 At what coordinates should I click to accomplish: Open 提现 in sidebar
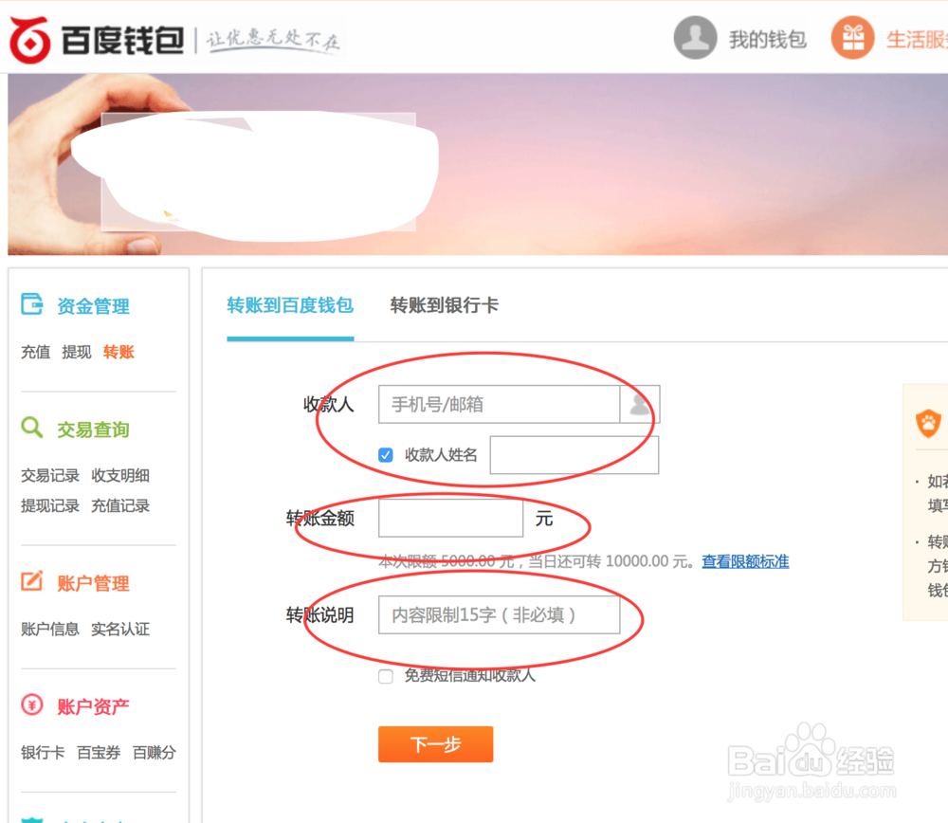coord(77,352)
